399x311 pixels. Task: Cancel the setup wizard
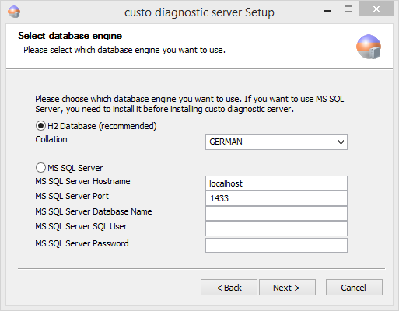coord(354,288)
